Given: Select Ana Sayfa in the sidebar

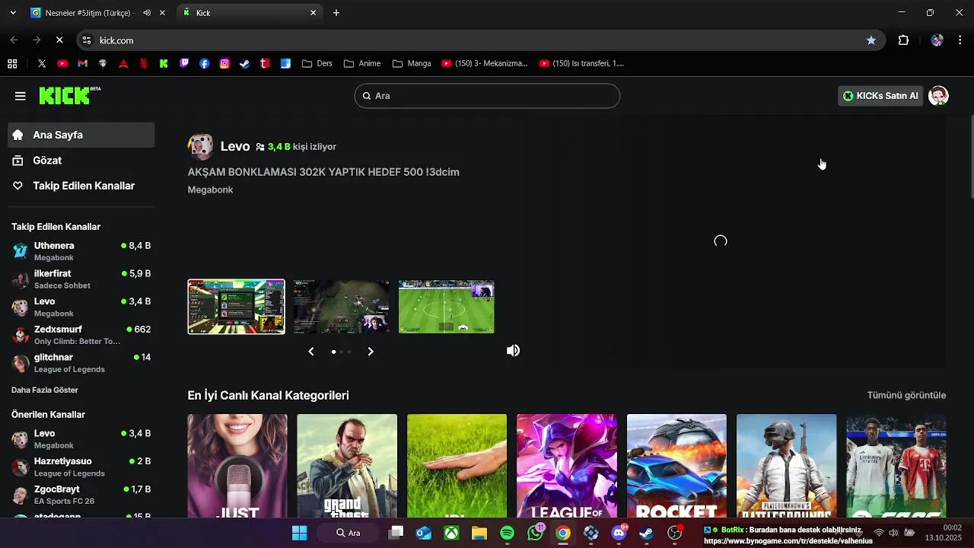Looking at the screenshot, I should coord(81,135).
